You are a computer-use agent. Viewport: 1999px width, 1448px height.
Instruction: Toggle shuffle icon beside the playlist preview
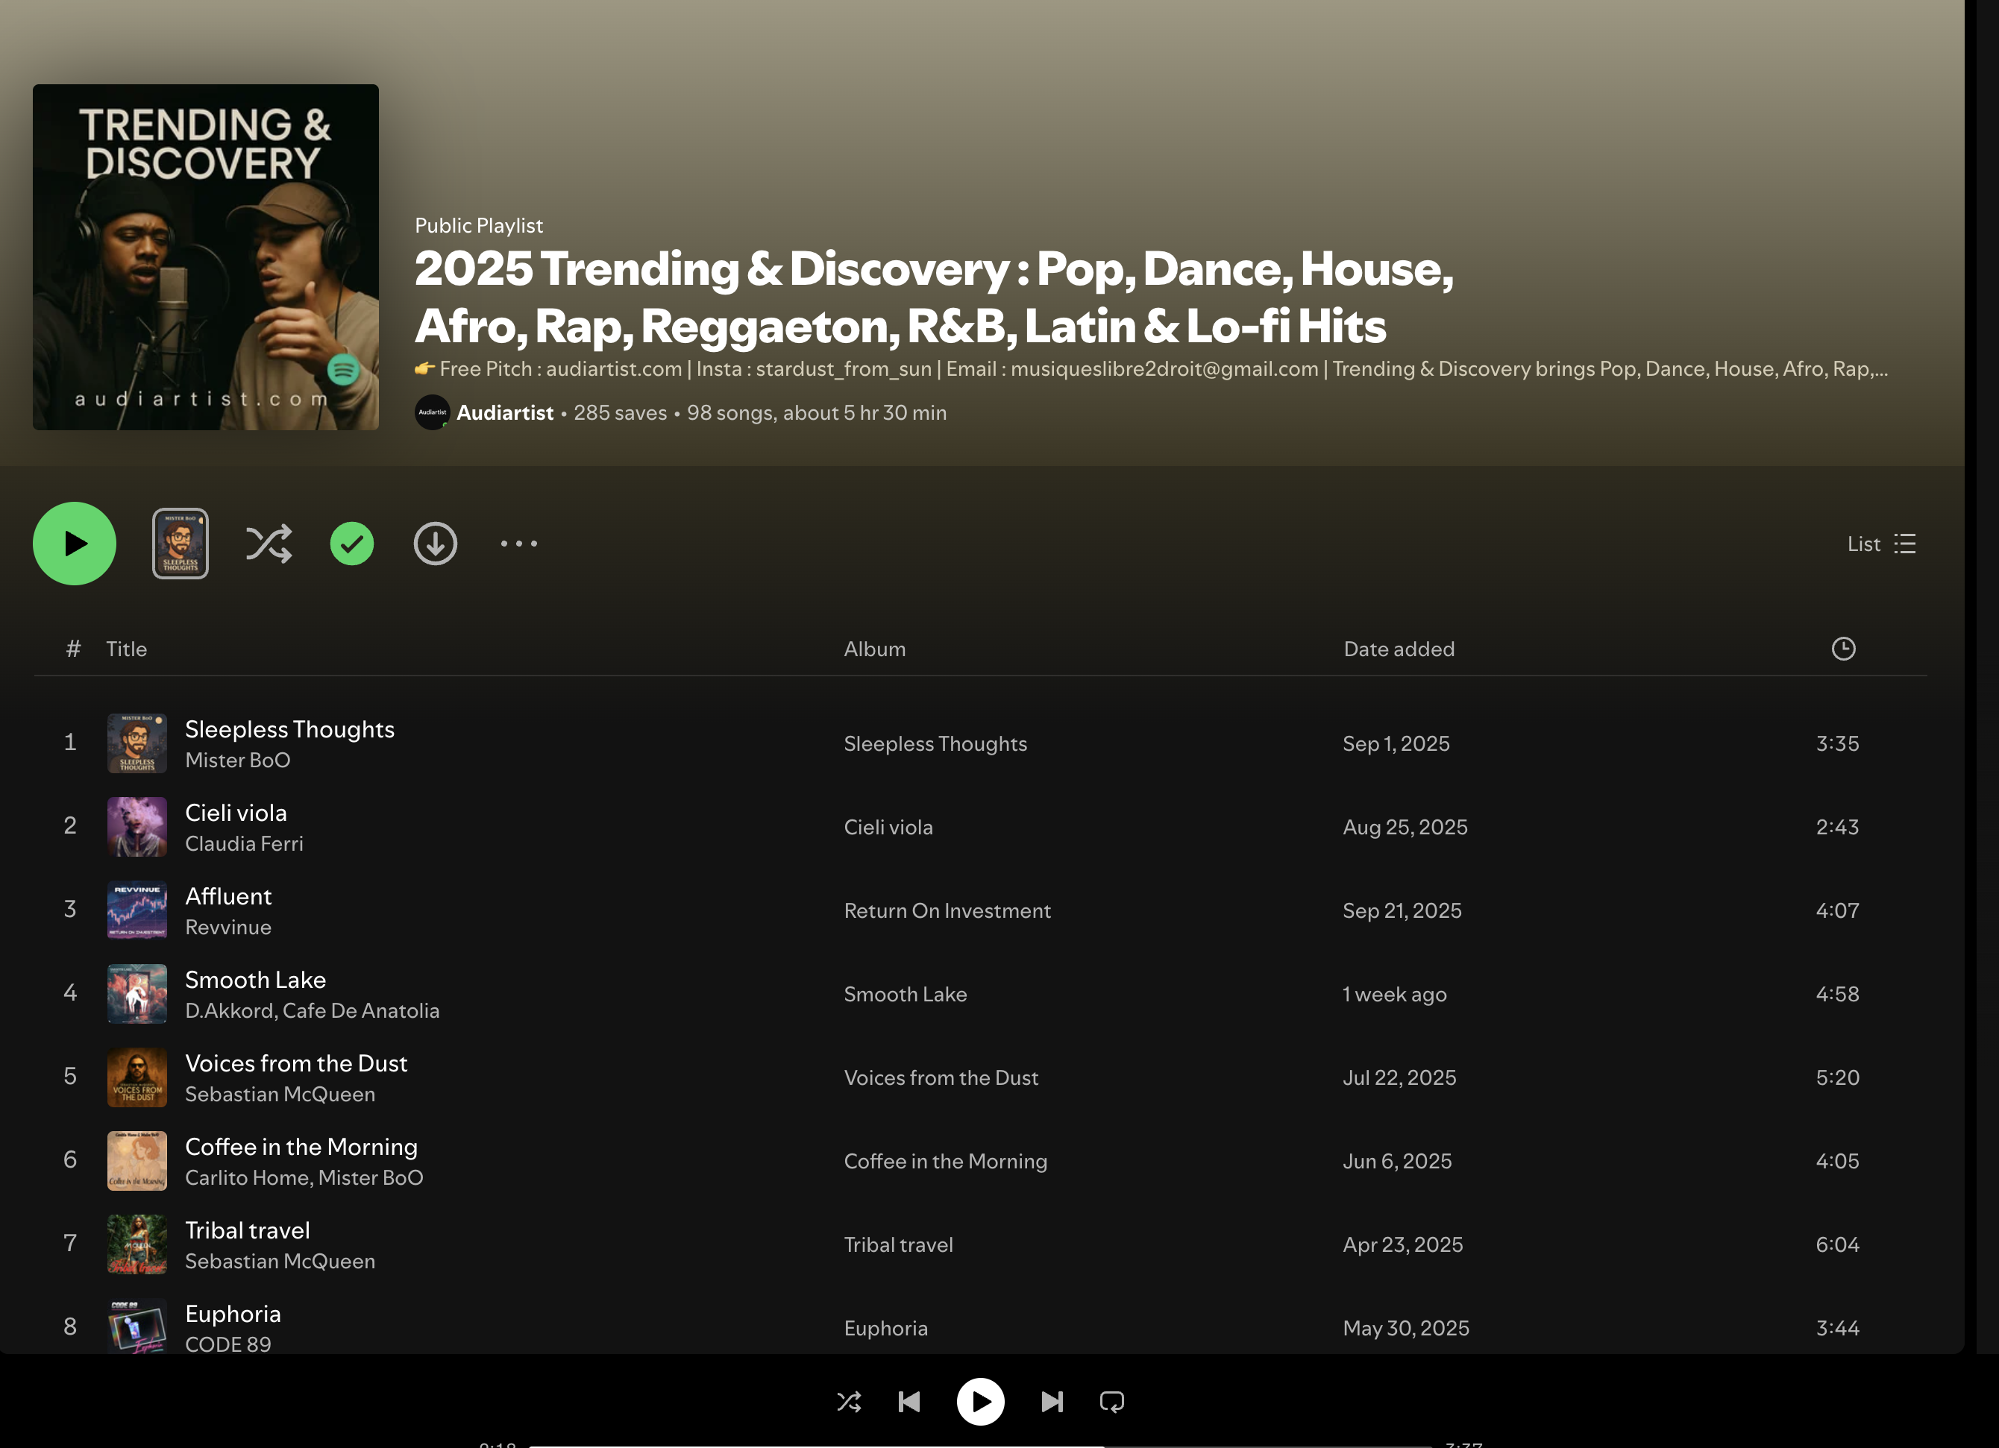click(268, 544)
